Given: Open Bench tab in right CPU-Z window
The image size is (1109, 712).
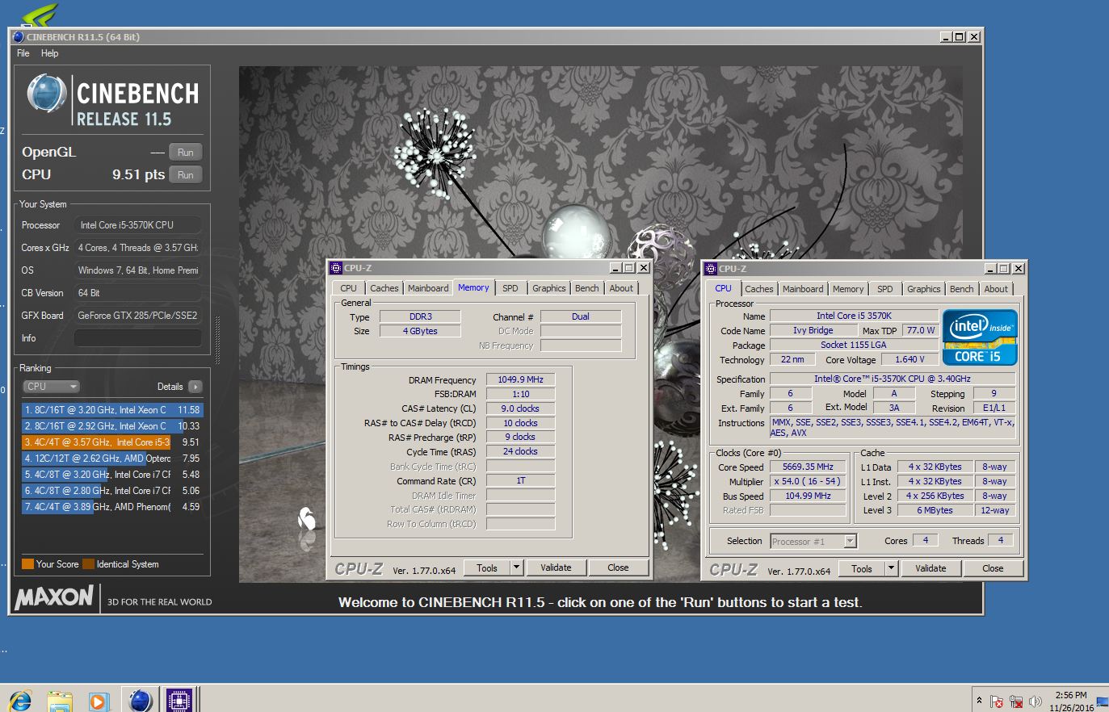Looking at the screenshot, I should pos(962,289).
